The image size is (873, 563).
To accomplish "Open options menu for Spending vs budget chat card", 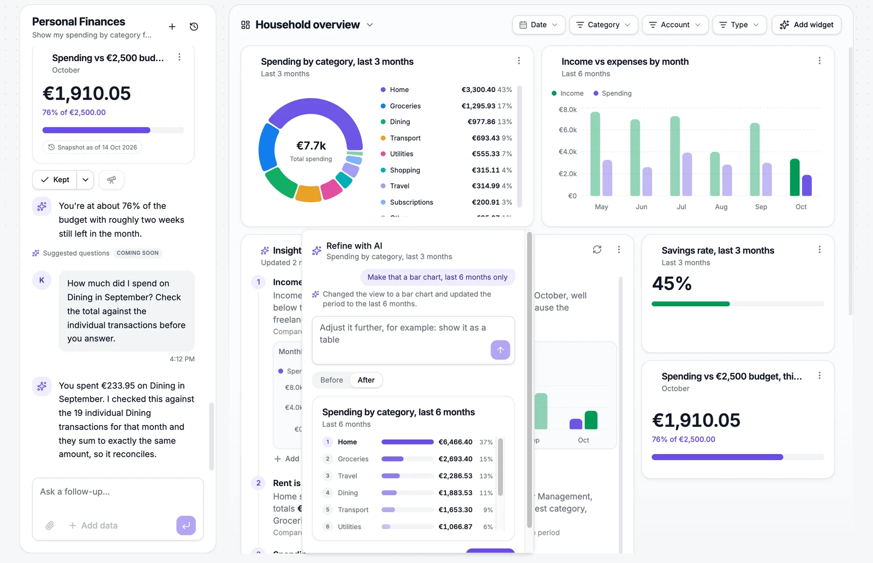I will pos(180,57).
